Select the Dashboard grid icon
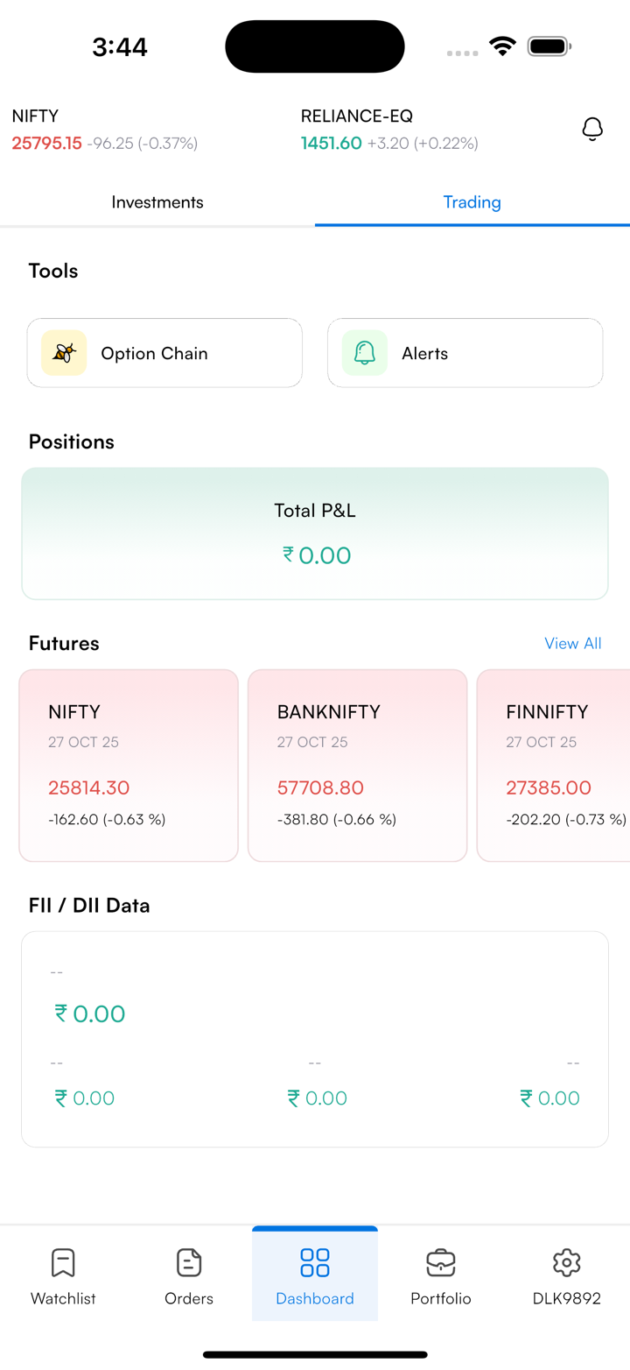630x1370 pixels. pyautogui.click(x=315, y=1262)
